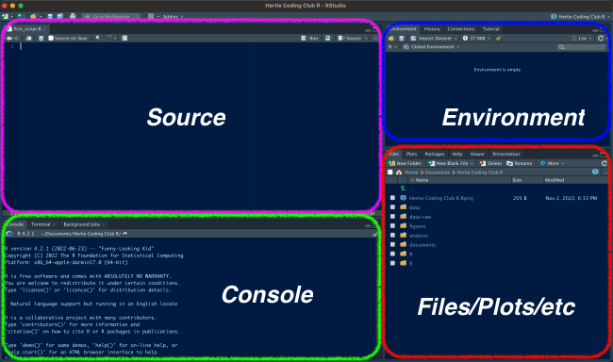Open the More dropdown in the Files pane
Screen dimensions: 613x362
pos(553,163)
